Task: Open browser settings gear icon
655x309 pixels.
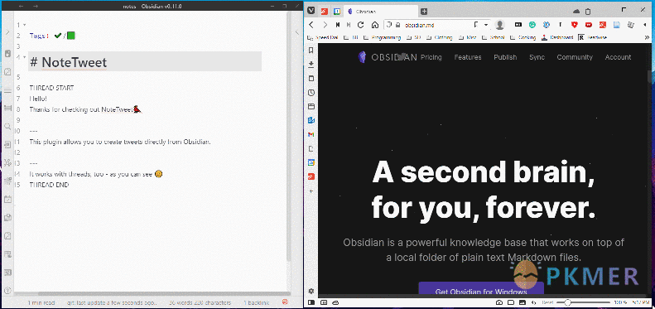Action: click(311, 291)
